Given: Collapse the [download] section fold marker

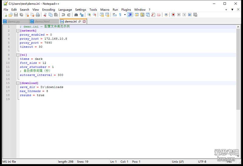Looking at the screenshot, I should click(x=18, y=83).
